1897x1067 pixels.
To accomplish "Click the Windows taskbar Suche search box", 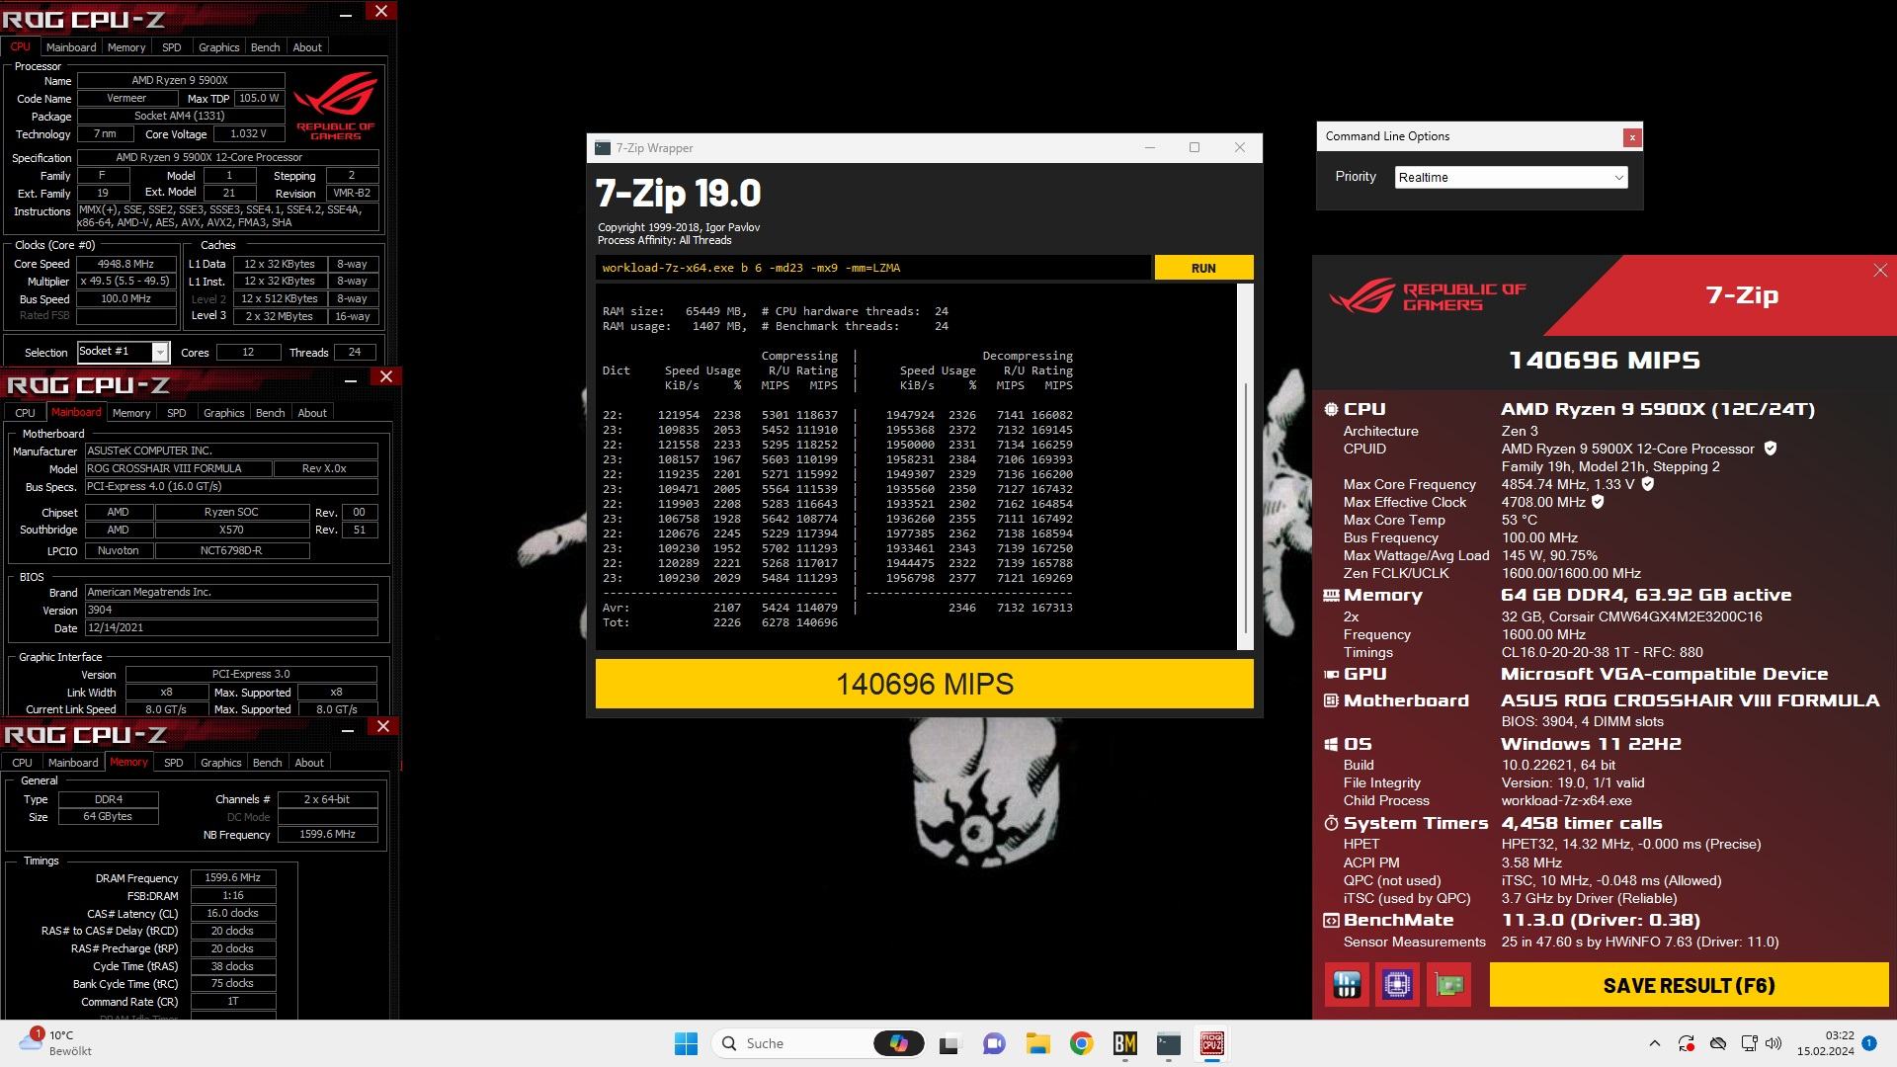I will pyautogui.click(x=820, y=1043).
